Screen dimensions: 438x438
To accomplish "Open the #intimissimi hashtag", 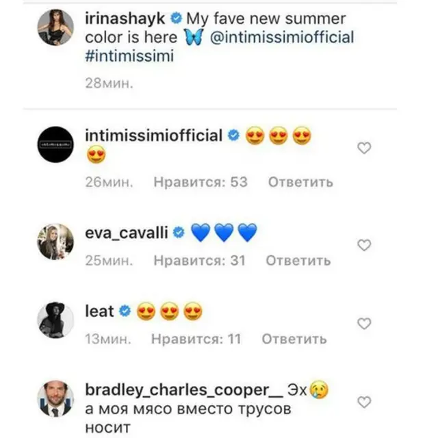I will (129, 55).
